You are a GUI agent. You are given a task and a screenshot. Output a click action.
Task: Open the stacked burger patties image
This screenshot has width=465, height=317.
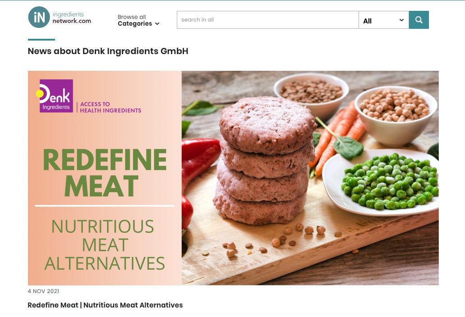264,161
